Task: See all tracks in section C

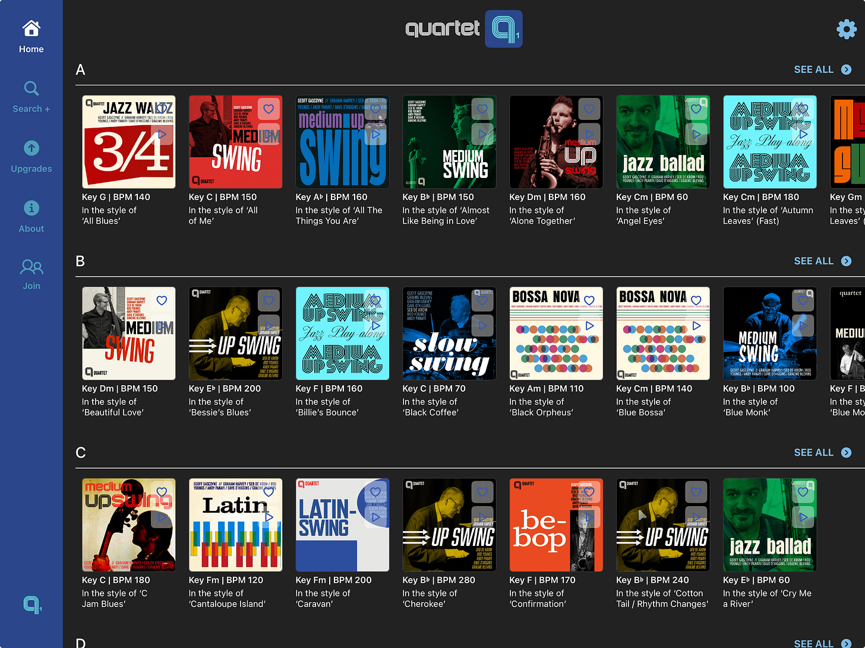Action: [823, 453]
